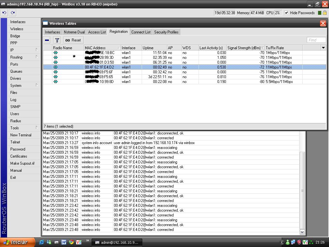Click the Reset counters button

[x=73, y=40]
